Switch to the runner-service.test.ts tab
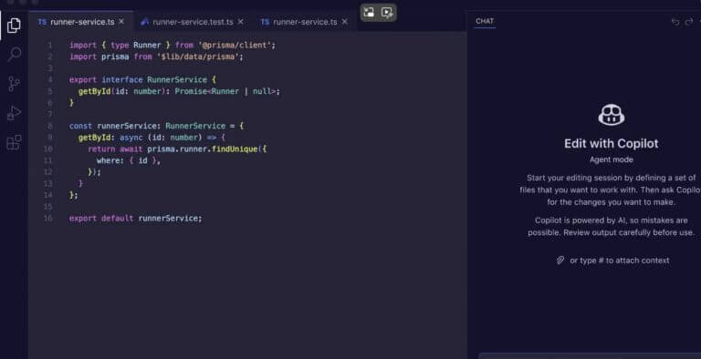The width and height of the screenshot is (701, 359). [193, 22]
